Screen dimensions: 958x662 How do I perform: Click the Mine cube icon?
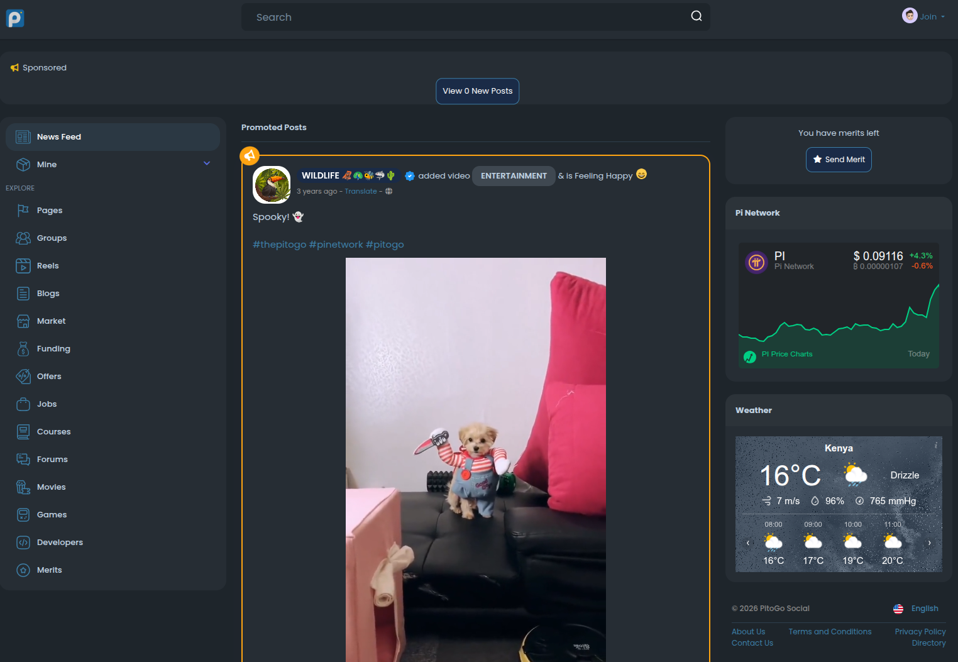[x=23, y=165]
